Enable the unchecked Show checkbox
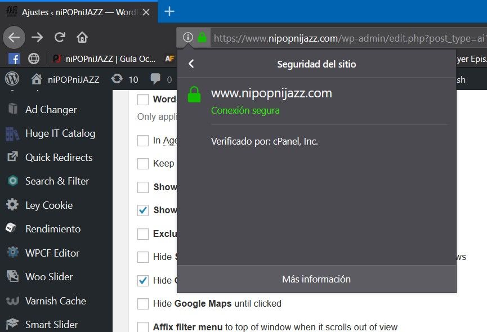The image size is (487, 332). 143,187
